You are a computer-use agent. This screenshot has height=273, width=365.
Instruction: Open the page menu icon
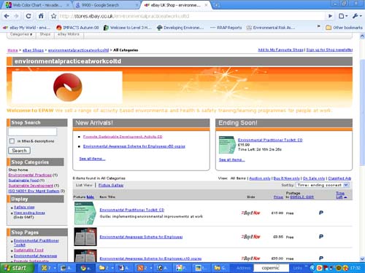click(343, 16)
